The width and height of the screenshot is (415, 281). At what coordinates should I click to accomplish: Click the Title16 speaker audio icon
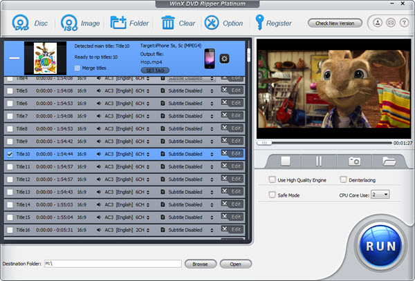(99, 230)
